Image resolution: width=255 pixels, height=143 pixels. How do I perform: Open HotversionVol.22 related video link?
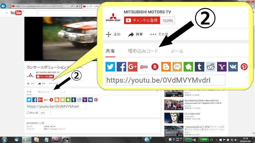(x=205, y=128)
